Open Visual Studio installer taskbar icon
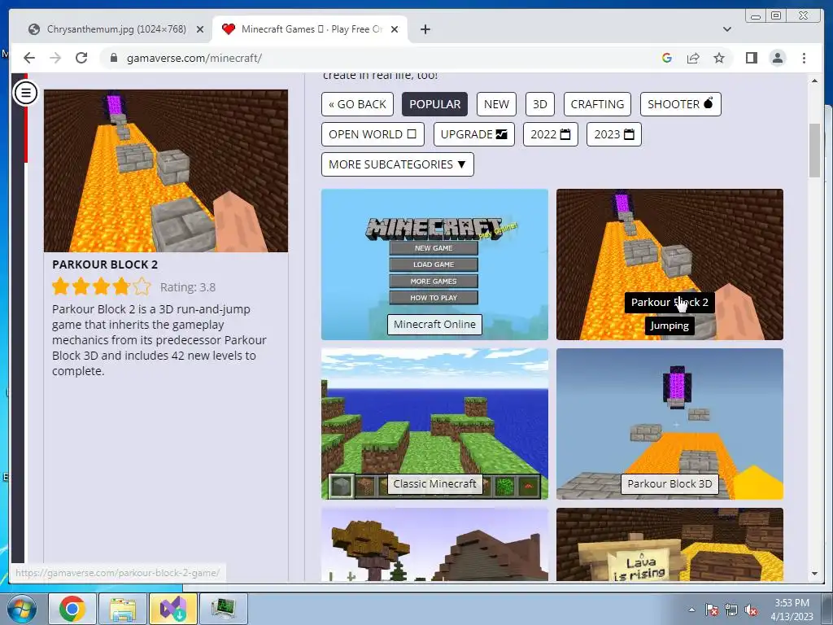The height and width of the screenshot is (625, 833). click(x=173, y=609)
